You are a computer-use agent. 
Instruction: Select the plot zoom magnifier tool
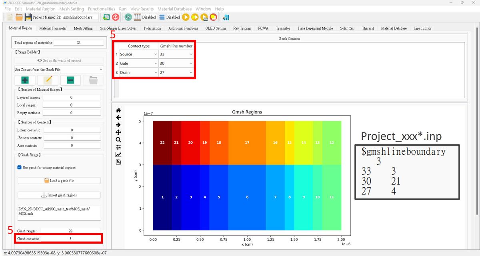tap(118, 140)
